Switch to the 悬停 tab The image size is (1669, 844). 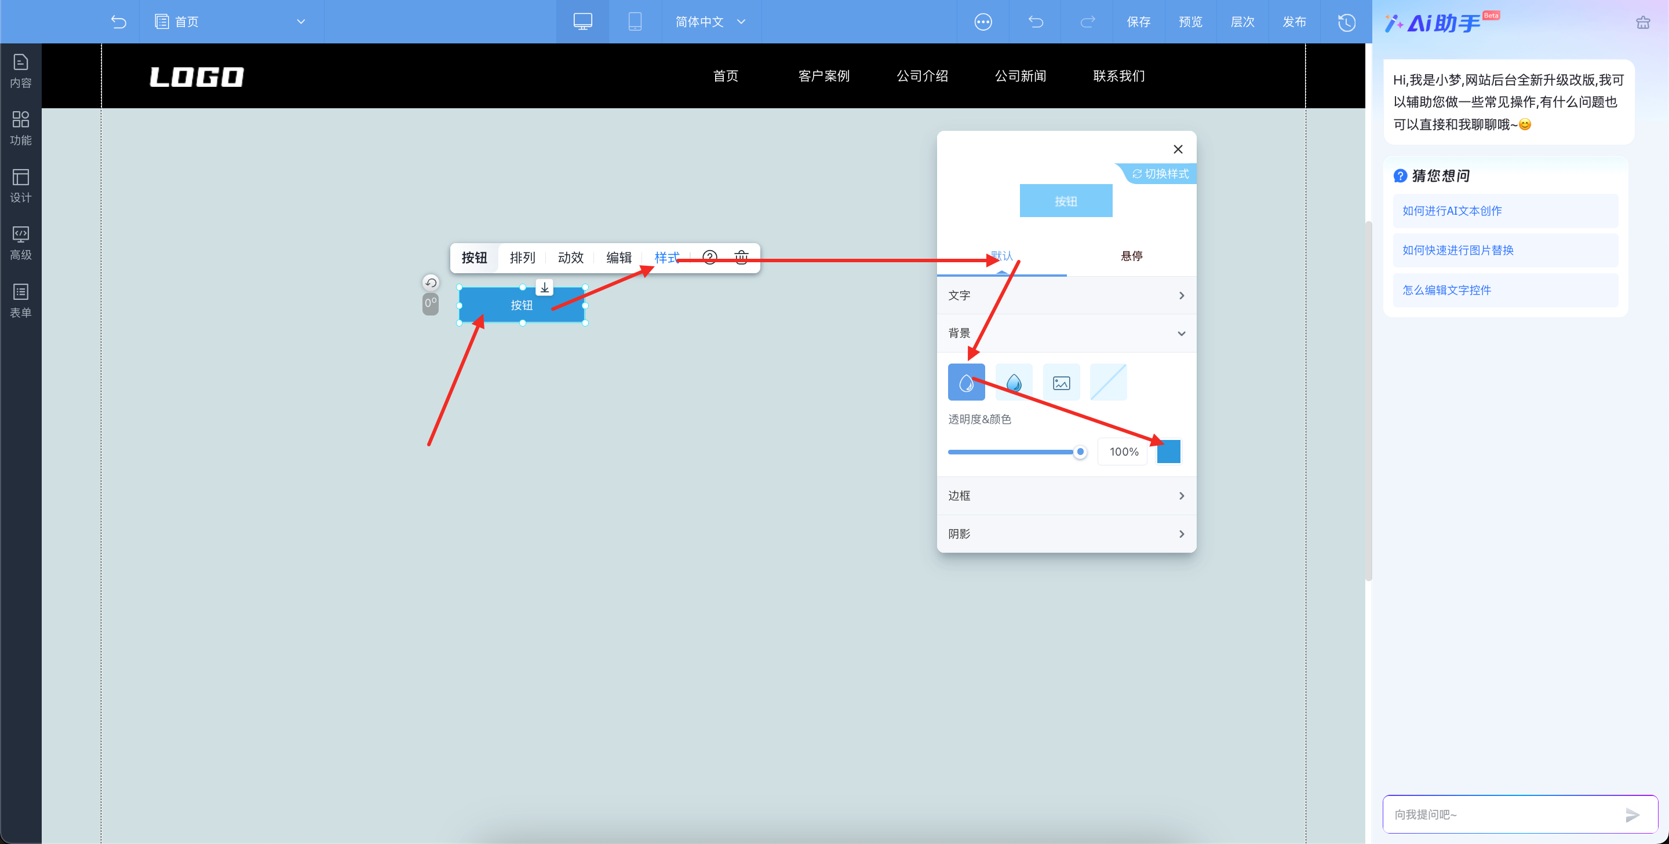click(x=1131, y=256)
